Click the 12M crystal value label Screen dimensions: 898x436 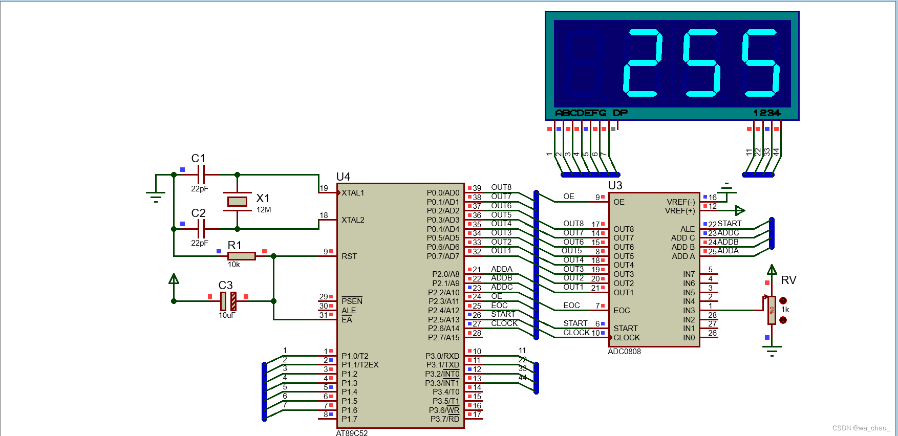(264, 210)
